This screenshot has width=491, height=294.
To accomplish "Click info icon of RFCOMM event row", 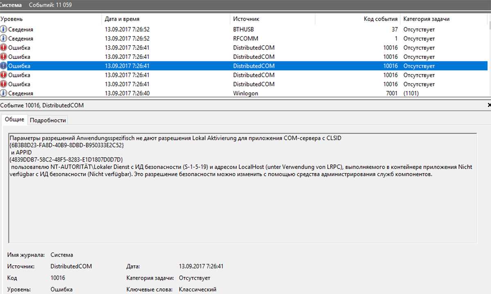I will click(x=4, y=38).
